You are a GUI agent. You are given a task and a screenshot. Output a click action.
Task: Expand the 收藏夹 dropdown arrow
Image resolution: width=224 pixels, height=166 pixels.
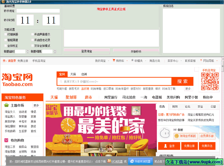pyautogui.click(x=145, y=61)
